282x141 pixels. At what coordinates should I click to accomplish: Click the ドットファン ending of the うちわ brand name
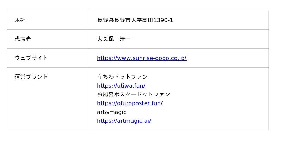click(131, 77)
